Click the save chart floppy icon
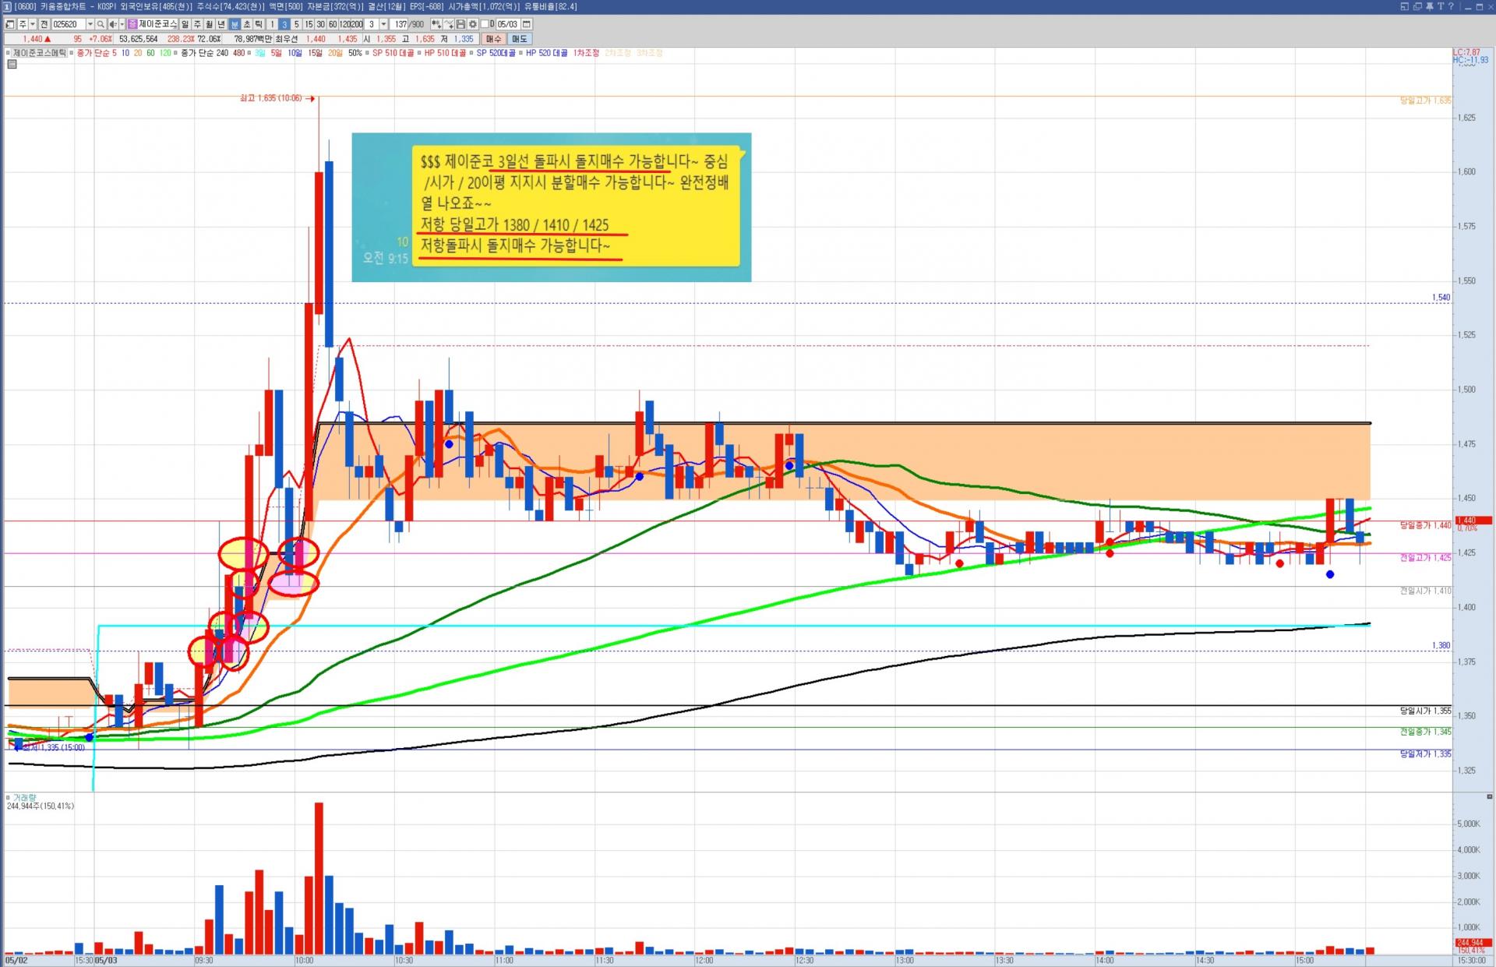 [x=460, y=24]
